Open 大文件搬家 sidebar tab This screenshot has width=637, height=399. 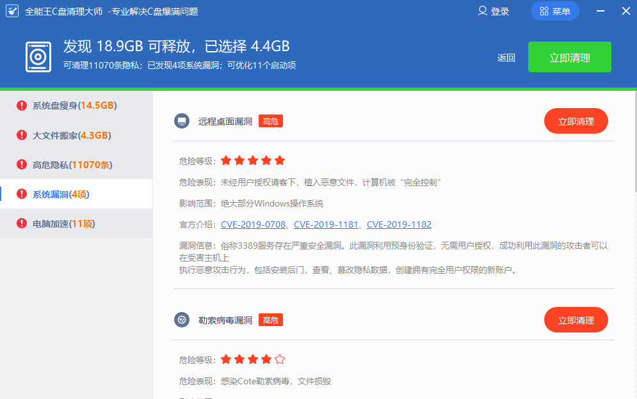pos(72,135)
